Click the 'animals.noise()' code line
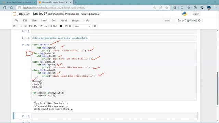This screenshot has width=219, height=123. tap(47, 96)
